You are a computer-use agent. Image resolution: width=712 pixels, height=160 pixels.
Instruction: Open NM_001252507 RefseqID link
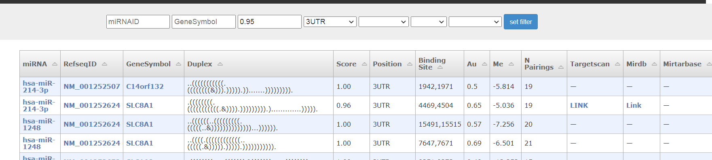(x=92, y=86)
